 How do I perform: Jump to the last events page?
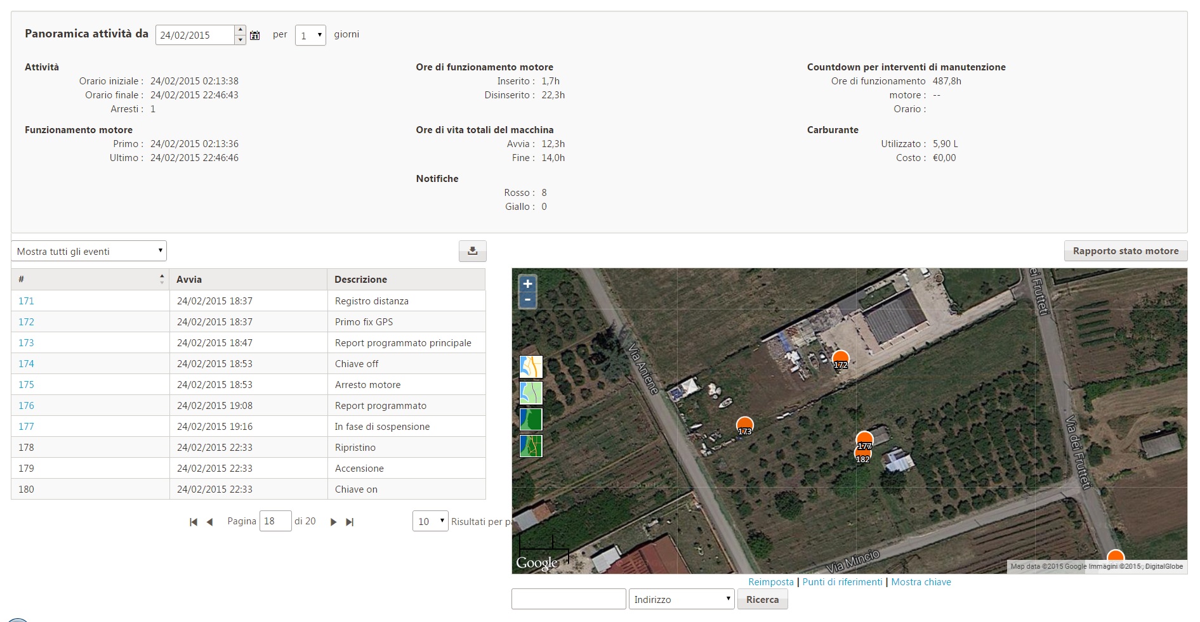click(x=350, y=522)
